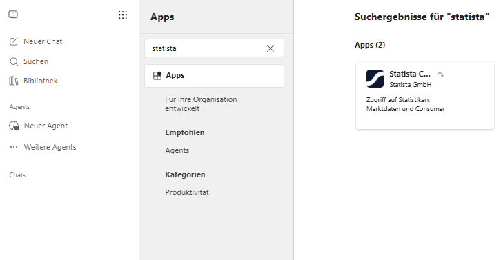The height and width of the screenshot is (260, 501).
Task: Open Für Ihre Organisation entwickelt
Action: point(201,104)
